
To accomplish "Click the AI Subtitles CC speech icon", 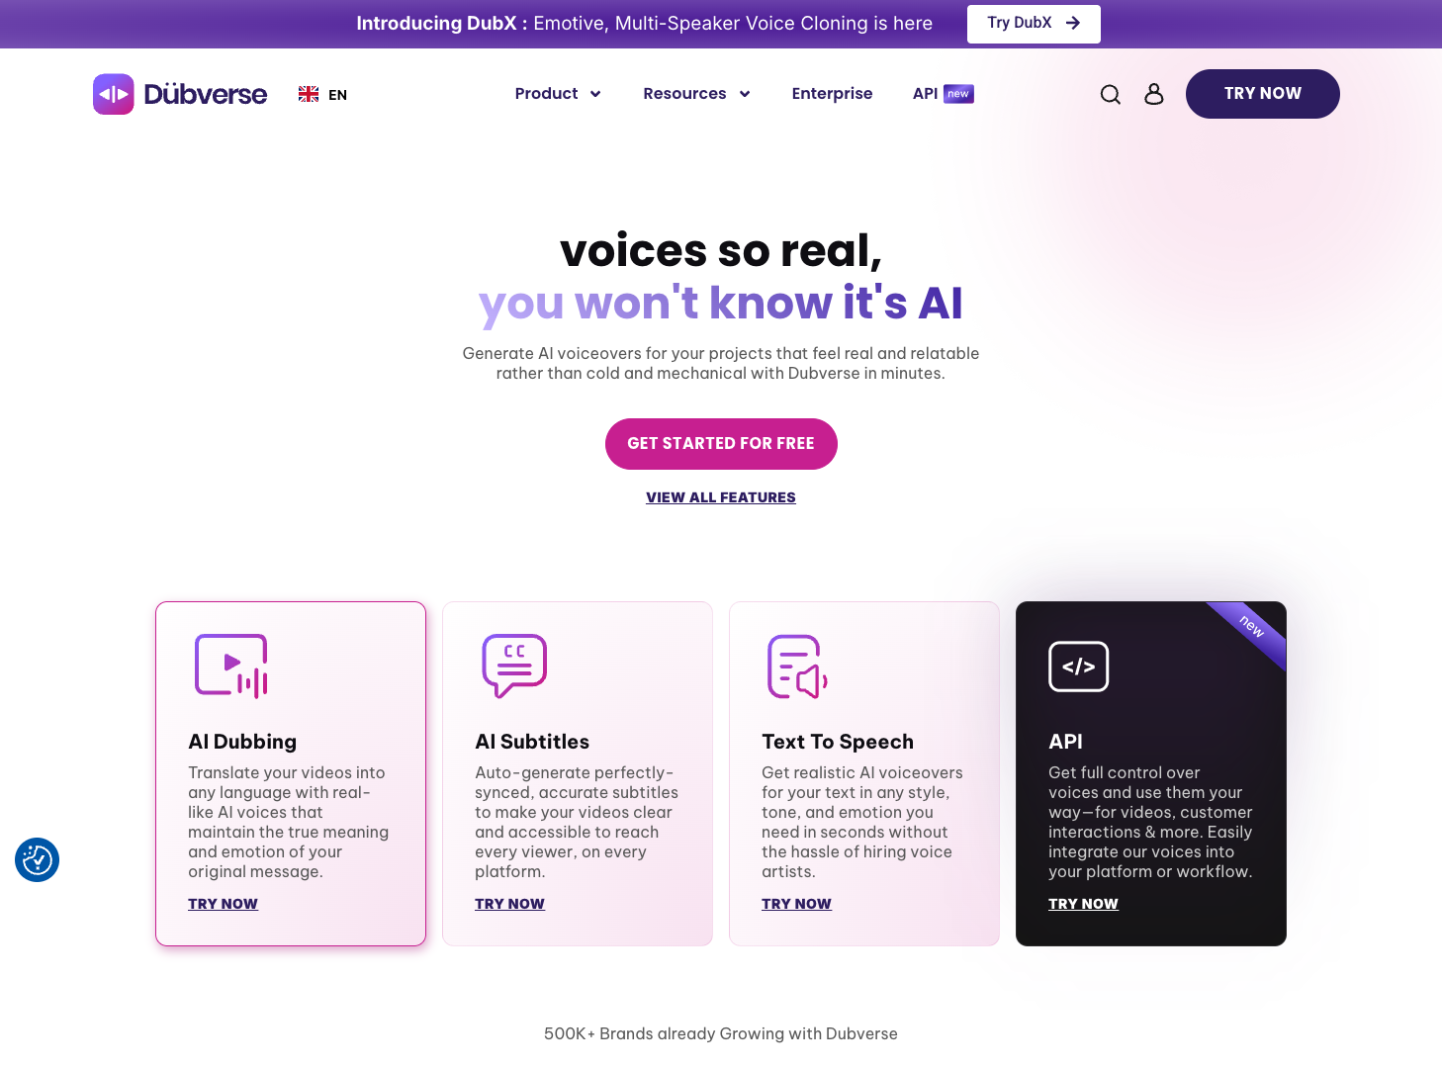I will pos(514,666).
